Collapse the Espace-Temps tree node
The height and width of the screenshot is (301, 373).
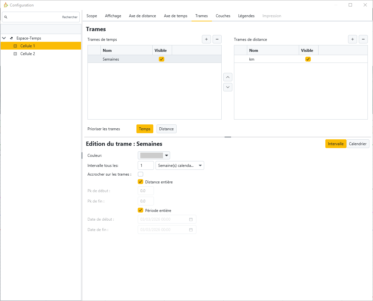coord(4,38)
